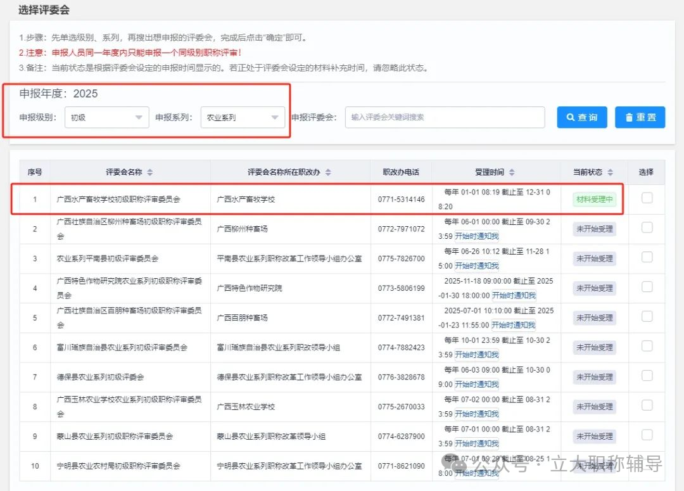Click sort arrows on 当前状态 column header
Viewport: 684px width, 491px height.
tap(609, 172)
